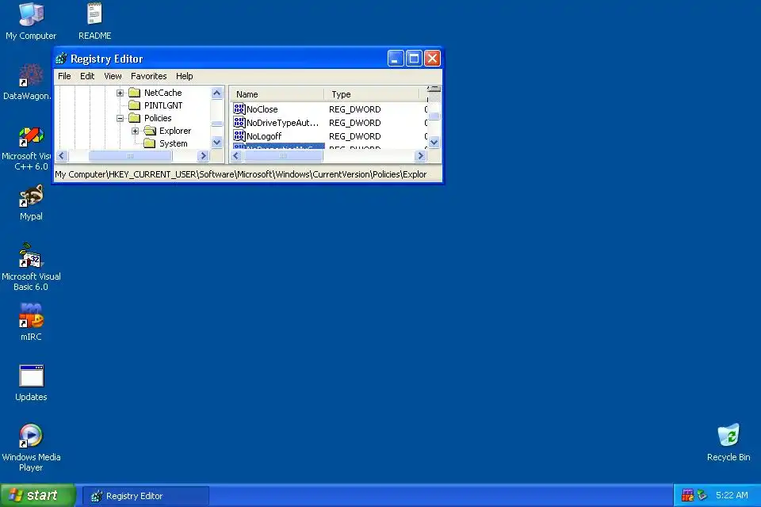Select the Updates desktop icon
The width and height of the screenshot is (761, 507).
click(x=31, y=383)
